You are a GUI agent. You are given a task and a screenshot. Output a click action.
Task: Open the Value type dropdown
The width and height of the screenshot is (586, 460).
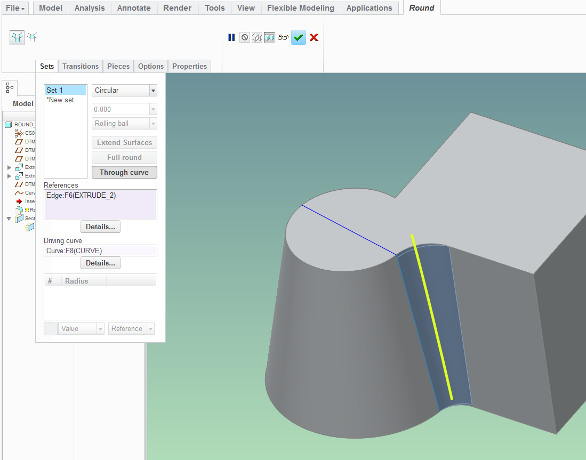(x=100, y=329)
